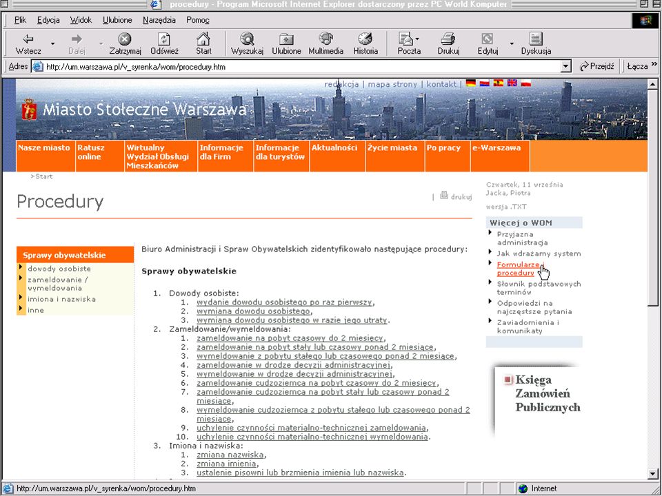This screenshot has width=662, height=496.
Task: Click the kontakt link
Action: tap(441, 84)
